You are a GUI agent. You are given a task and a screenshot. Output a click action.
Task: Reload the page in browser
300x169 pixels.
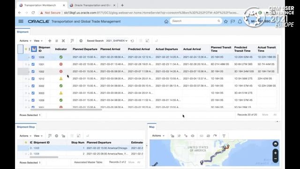[33, 13]
